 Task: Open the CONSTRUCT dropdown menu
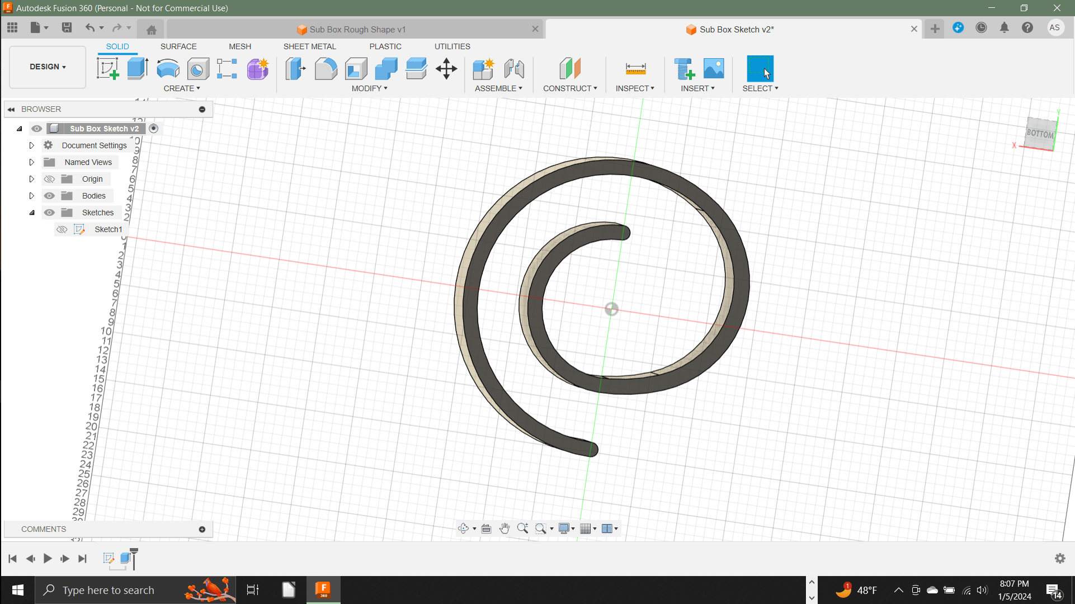pos(570,88)
